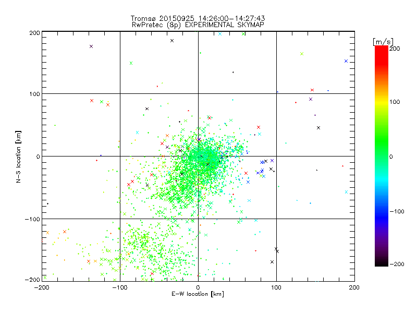Click the colorbar label '-200' beside black

click(397, 264)
